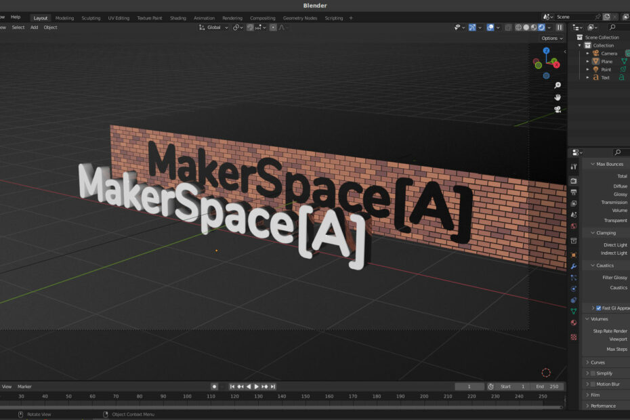This screenshot has height=420, width=630.
Task: Open the Texture properties checker tab
Action: point(574,337)
